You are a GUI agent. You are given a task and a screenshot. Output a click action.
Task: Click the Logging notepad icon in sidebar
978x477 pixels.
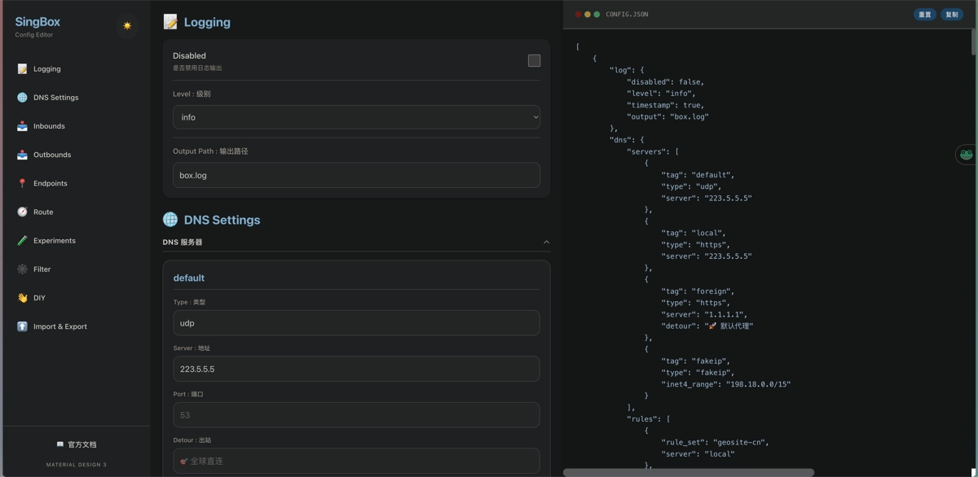click(22, 69)
